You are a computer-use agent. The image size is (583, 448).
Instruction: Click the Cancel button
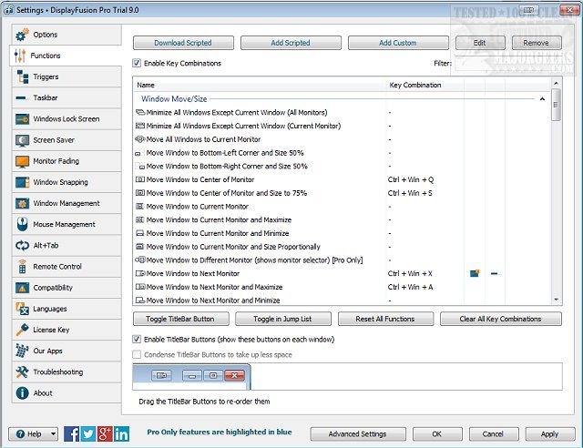coord(494,433)
